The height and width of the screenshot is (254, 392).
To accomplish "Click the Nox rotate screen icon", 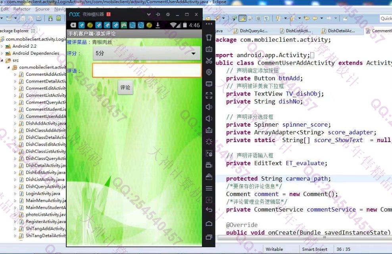I will [209, 37].
